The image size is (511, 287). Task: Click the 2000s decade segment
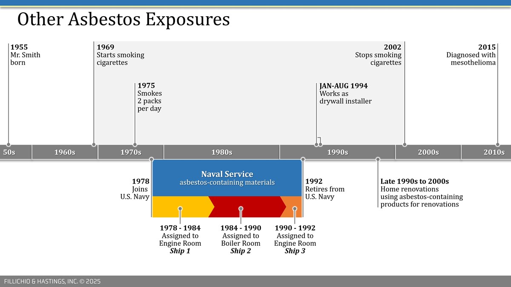(x=428, y=152)
